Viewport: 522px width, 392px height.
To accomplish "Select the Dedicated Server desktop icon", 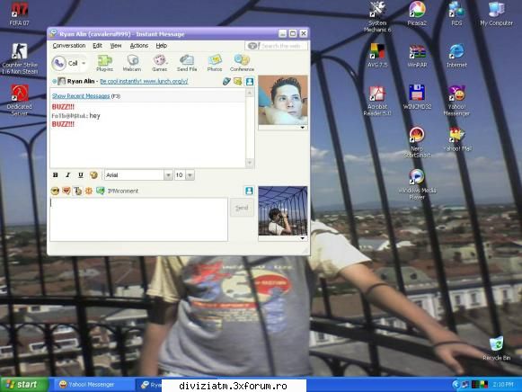I will (x=19, y=100).
